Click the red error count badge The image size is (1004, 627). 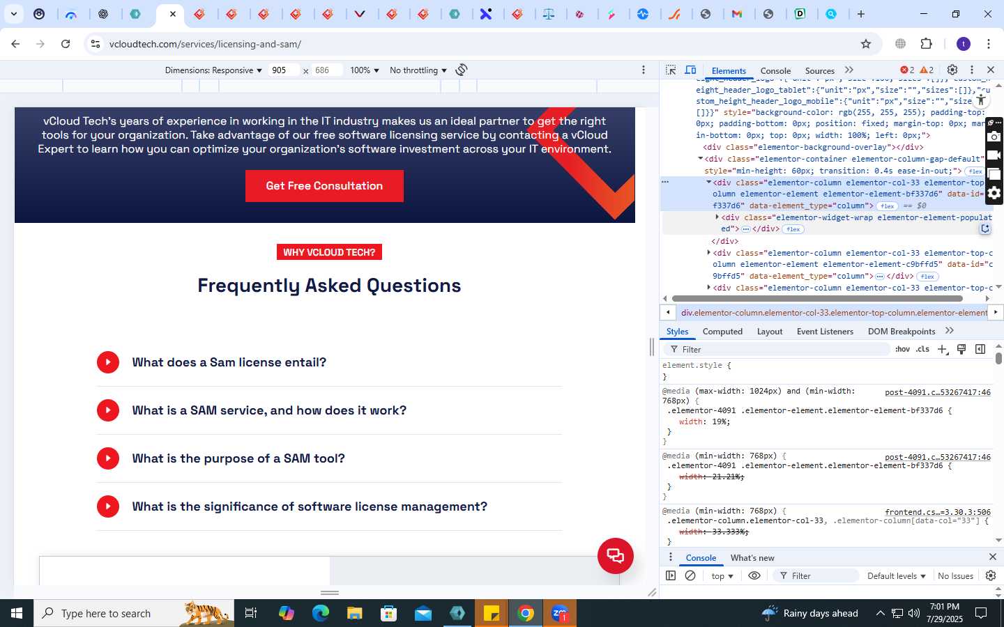pos(907,70)
